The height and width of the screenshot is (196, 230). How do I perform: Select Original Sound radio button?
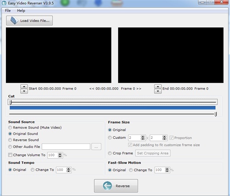[x=10, y=134]
